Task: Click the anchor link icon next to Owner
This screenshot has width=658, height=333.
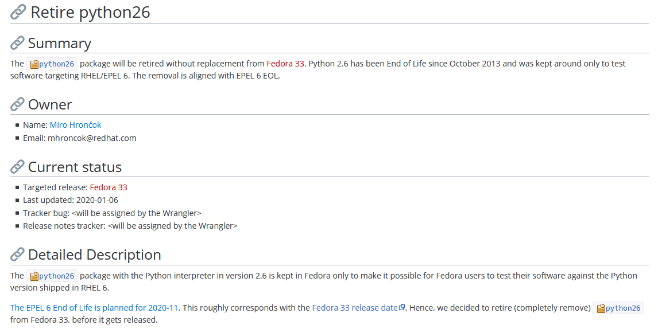Action: tap(17, 105)
